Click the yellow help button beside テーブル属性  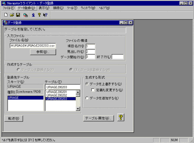pyautogui.click(x=121, y=117)
